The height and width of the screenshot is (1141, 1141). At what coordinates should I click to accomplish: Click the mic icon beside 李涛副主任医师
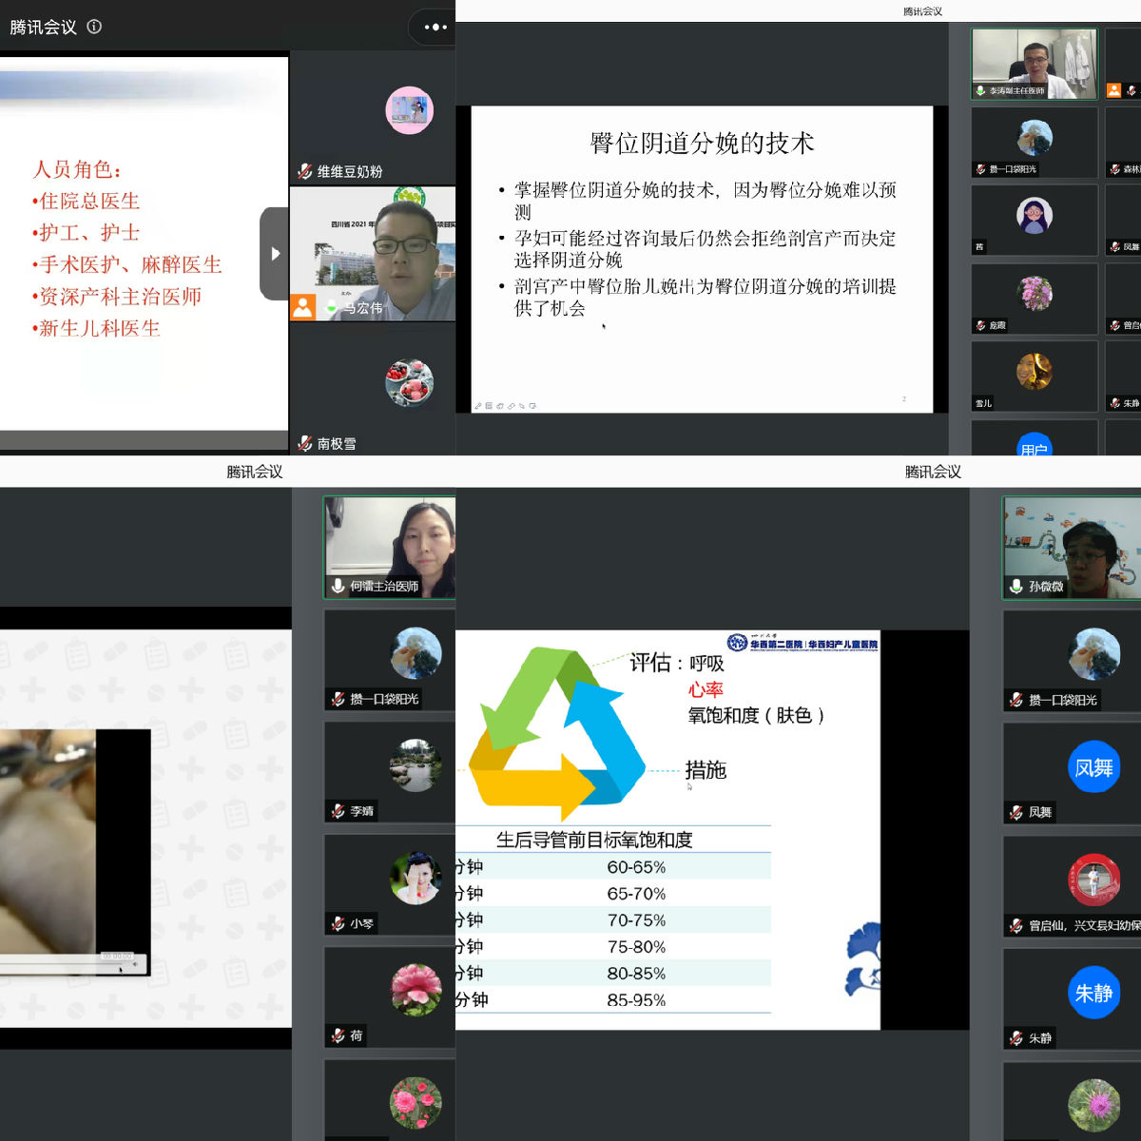[x=980, y=91]
